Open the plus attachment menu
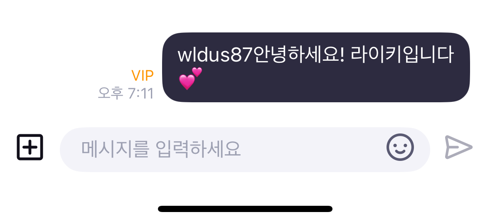Image resolution: width=490 pixels, height=222 pixels. click(30, 147)
